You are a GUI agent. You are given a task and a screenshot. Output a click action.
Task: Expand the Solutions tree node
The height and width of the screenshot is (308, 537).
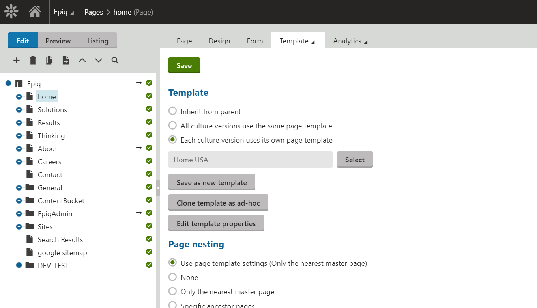click(19, 110)
